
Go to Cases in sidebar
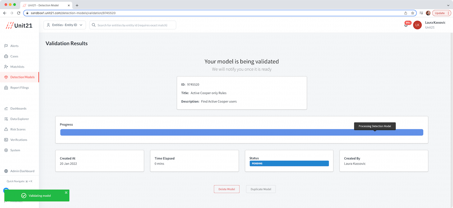click(14, 56)
